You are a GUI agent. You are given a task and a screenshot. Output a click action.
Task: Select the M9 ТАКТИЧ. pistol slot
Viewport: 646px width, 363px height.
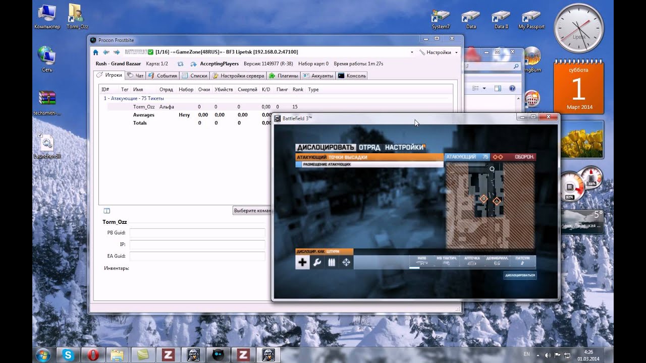447,261
